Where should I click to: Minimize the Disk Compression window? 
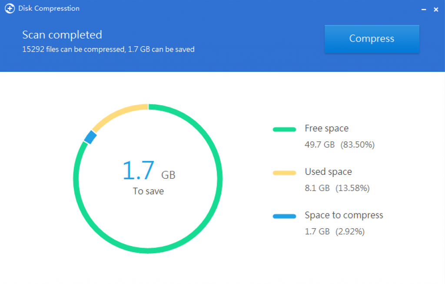click(x=424, y=9)
